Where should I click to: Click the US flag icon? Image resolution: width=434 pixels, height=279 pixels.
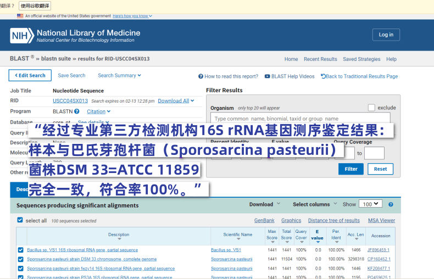pos(20,16)
